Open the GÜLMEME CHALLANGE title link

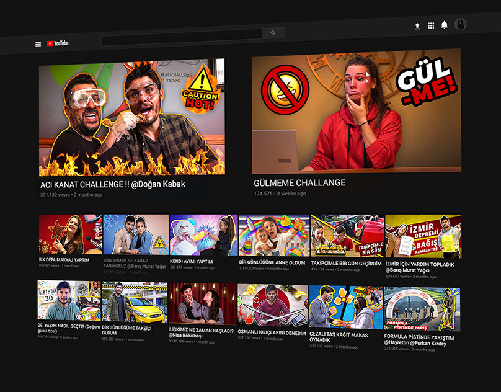299,183
